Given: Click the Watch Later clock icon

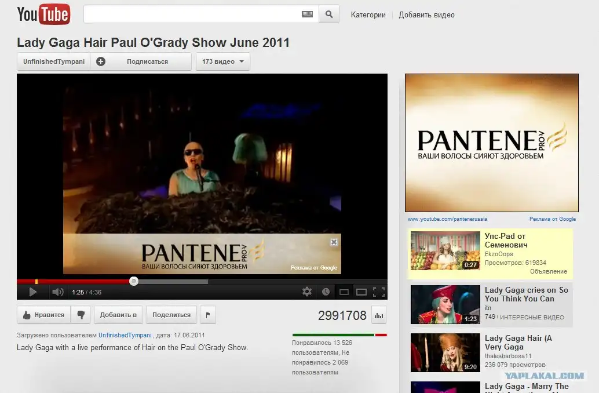Looking at the screenshot, I should [326, 292].
